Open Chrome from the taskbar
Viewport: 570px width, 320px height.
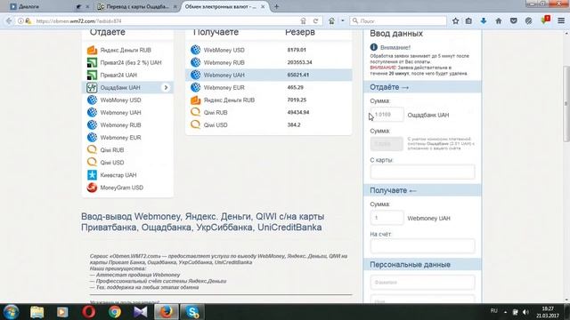coord(115,312)
